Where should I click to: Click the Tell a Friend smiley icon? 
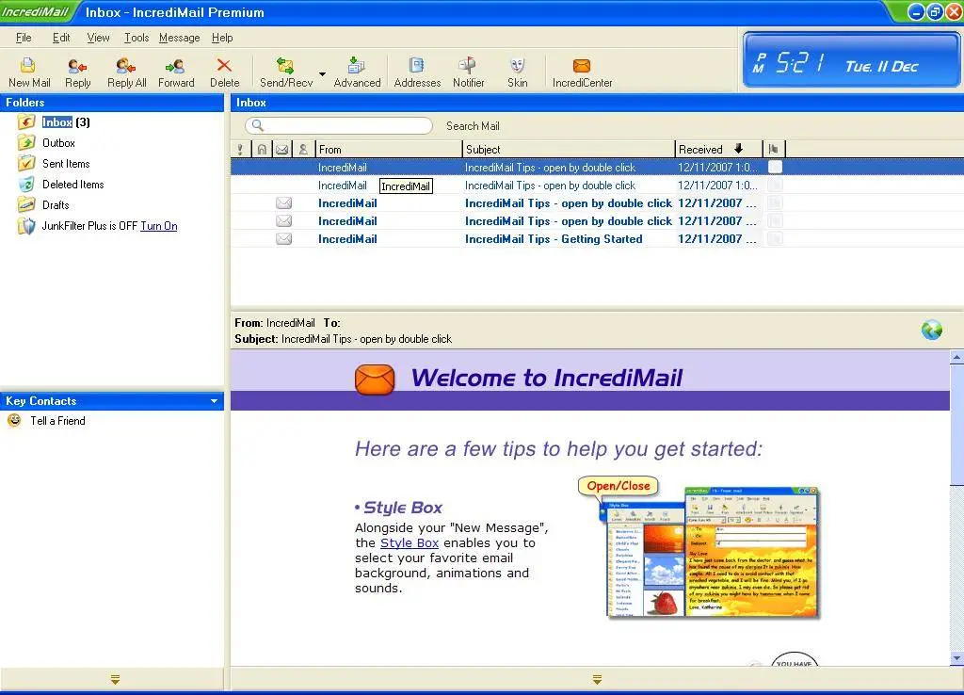pyautogui.click(x=14, y=420)
